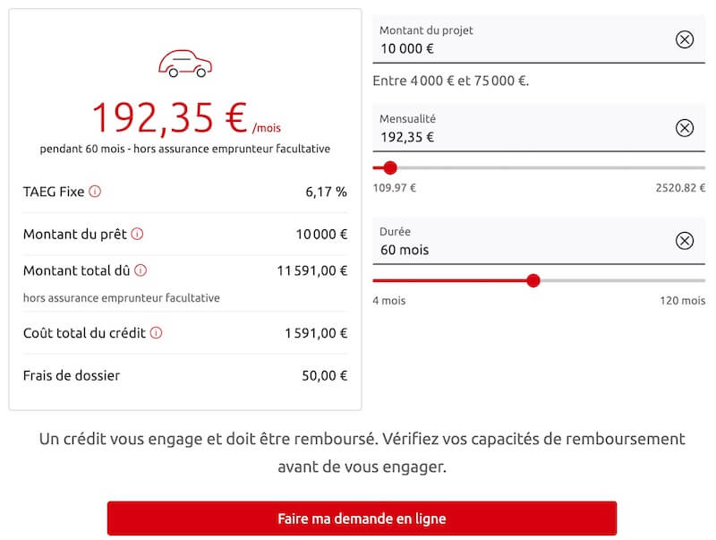Click the Durée track at 4 mois end

pyautogui.click(x=378, y=280)
